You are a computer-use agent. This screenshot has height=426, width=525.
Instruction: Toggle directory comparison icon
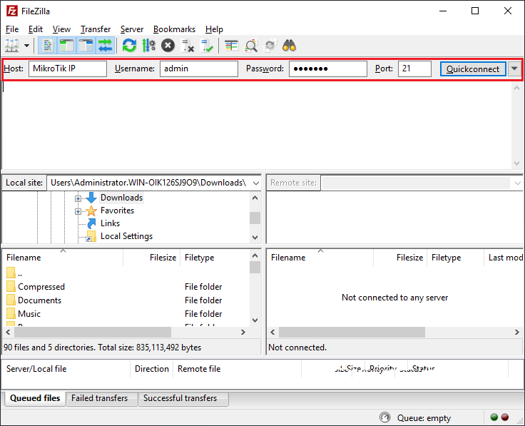pyautogui.click(x=251, y=46)
